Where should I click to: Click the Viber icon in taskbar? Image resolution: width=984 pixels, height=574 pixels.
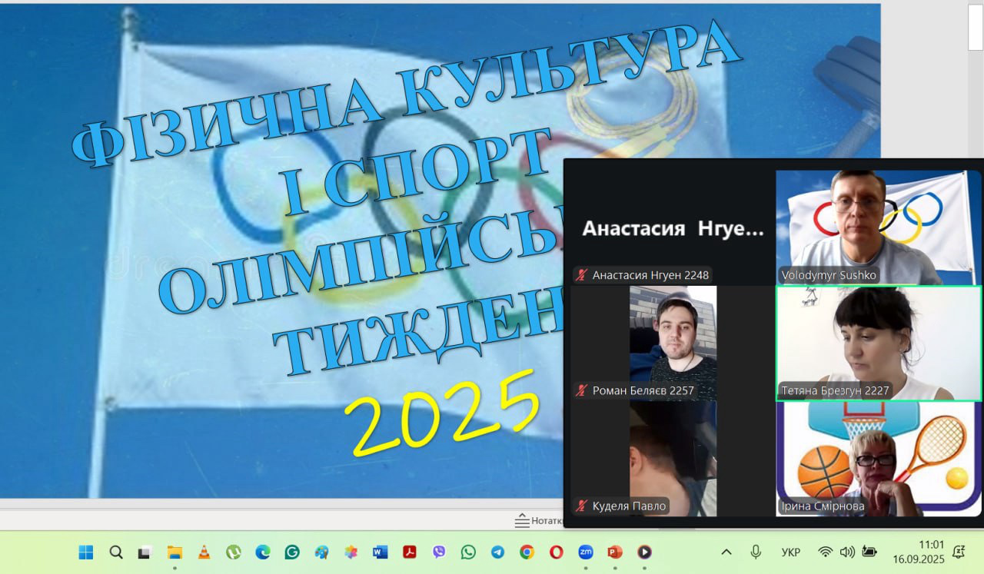tap(439, 552)
